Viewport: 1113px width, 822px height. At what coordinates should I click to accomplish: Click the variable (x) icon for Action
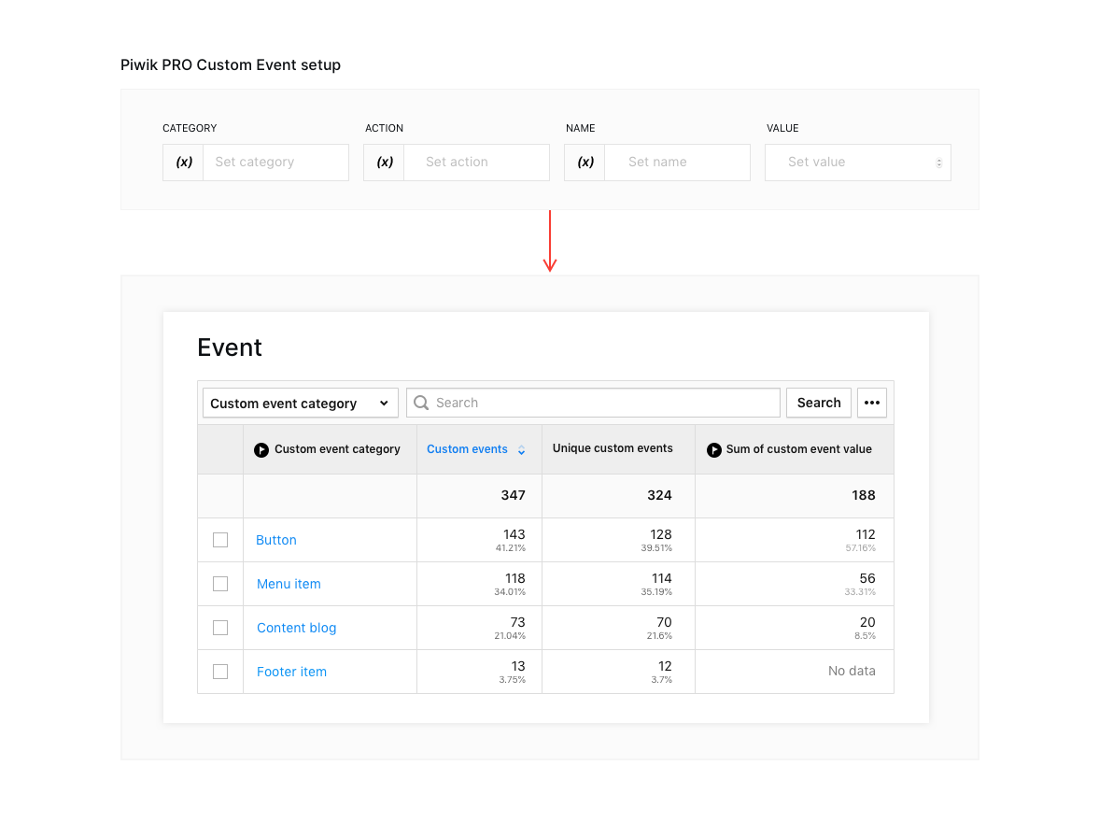tap(385, 162)
